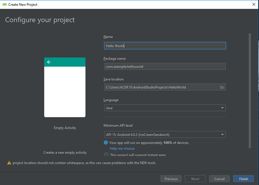Go back with the Previous button
This screenshot has width=259, height=185.
171,179
